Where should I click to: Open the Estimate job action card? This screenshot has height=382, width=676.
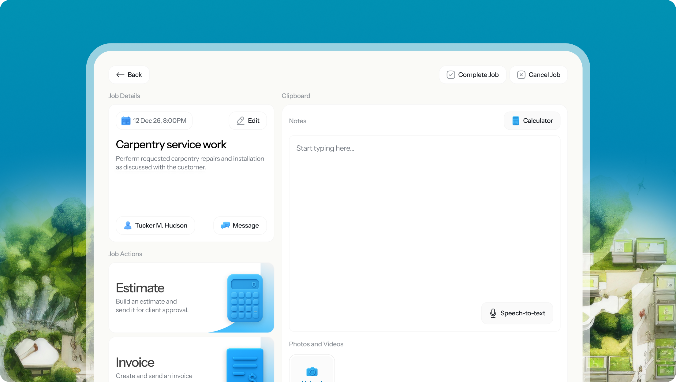[x=191, y=298]
